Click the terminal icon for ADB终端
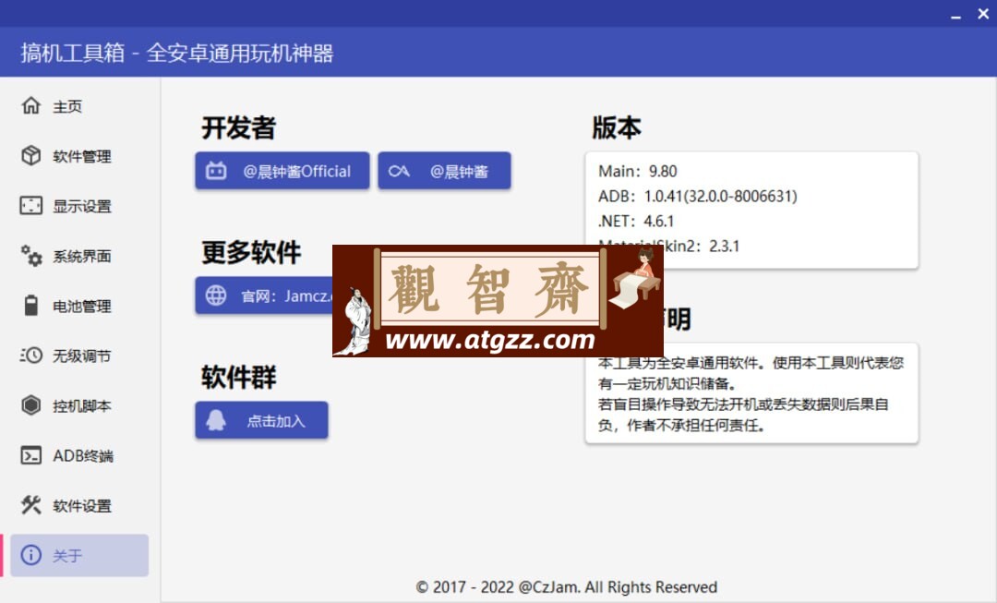997x603 pixels. (x=30, y=455)
